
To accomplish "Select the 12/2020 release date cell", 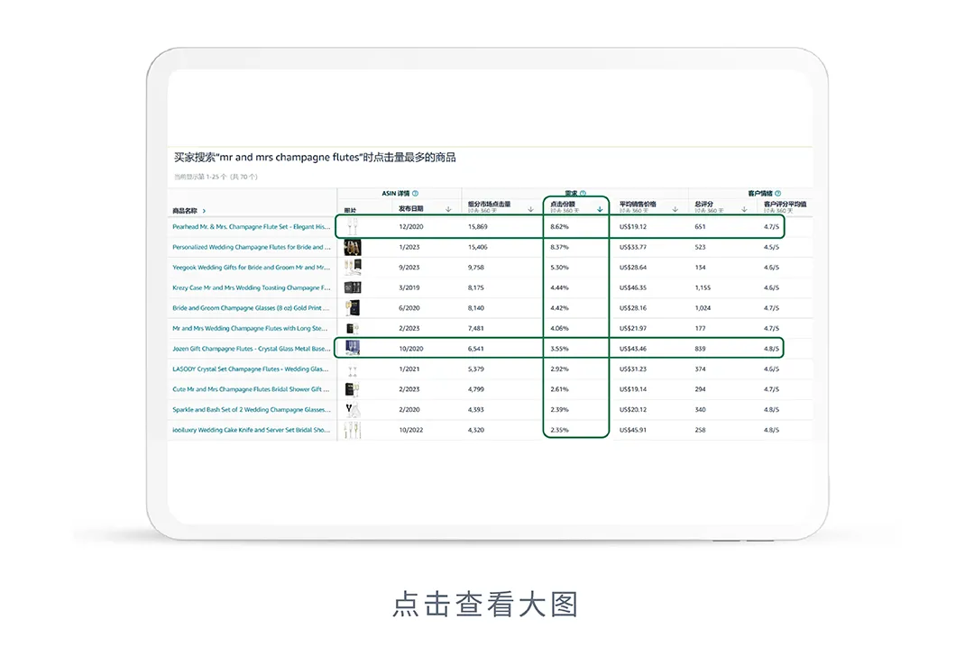I will click(411, 227).
